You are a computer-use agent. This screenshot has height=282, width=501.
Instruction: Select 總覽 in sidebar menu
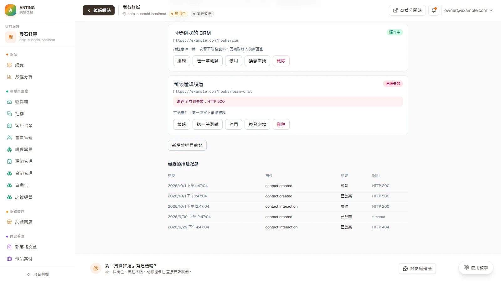(x=38, y=65)
